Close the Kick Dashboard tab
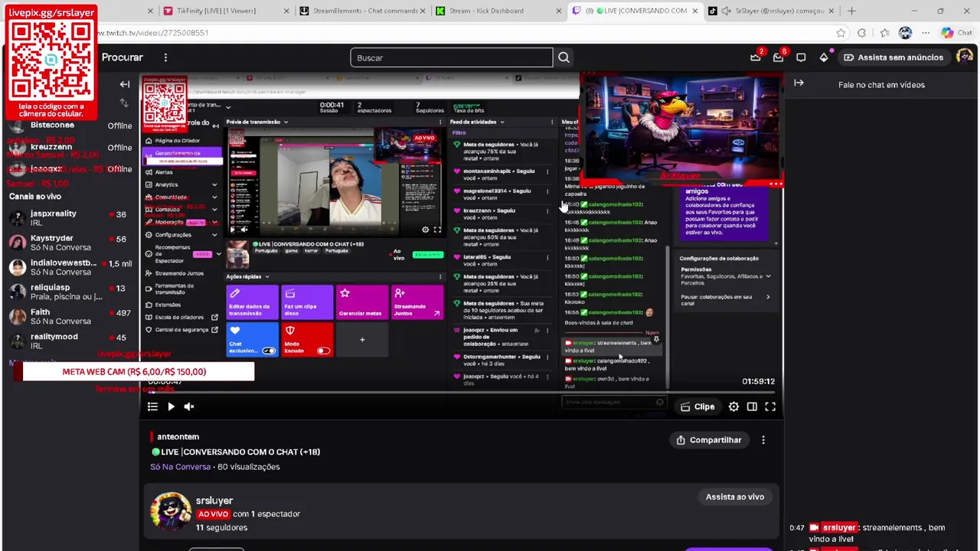The image size is (980, 551). click(559, 11)
